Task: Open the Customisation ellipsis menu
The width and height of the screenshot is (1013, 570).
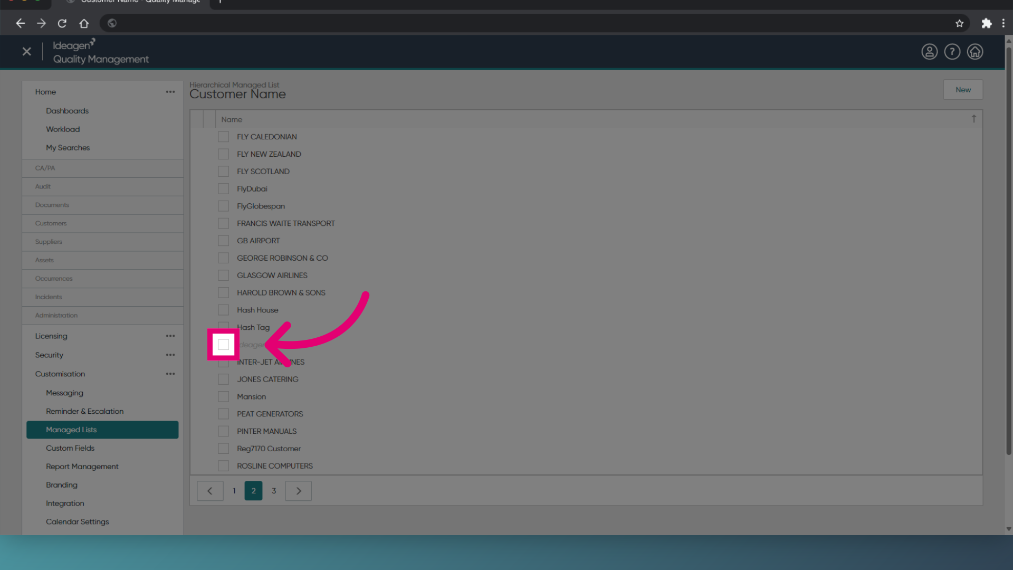Action: click(x=170, y=374)
